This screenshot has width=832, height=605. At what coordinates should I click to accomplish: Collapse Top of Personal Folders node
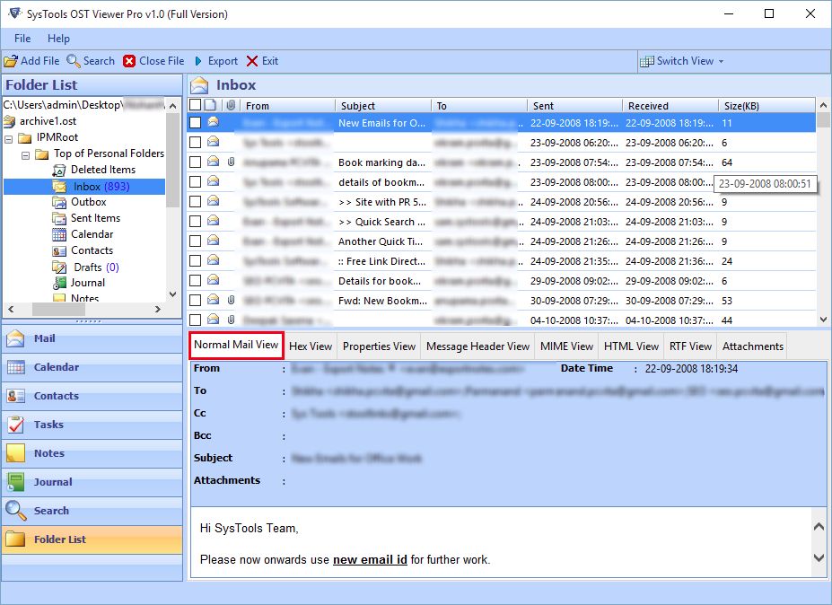(x=25, y=155)
